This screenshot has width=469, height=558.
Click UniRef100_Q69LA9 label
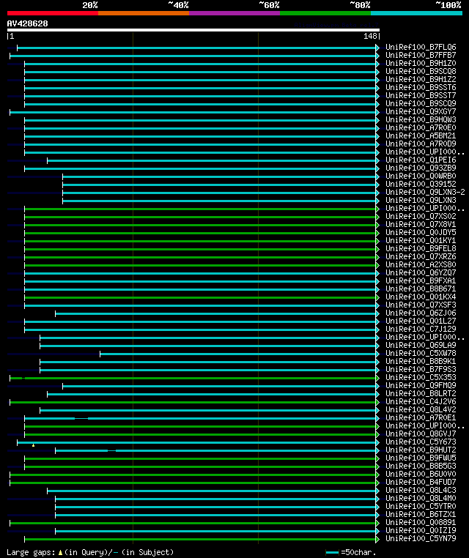421,346
